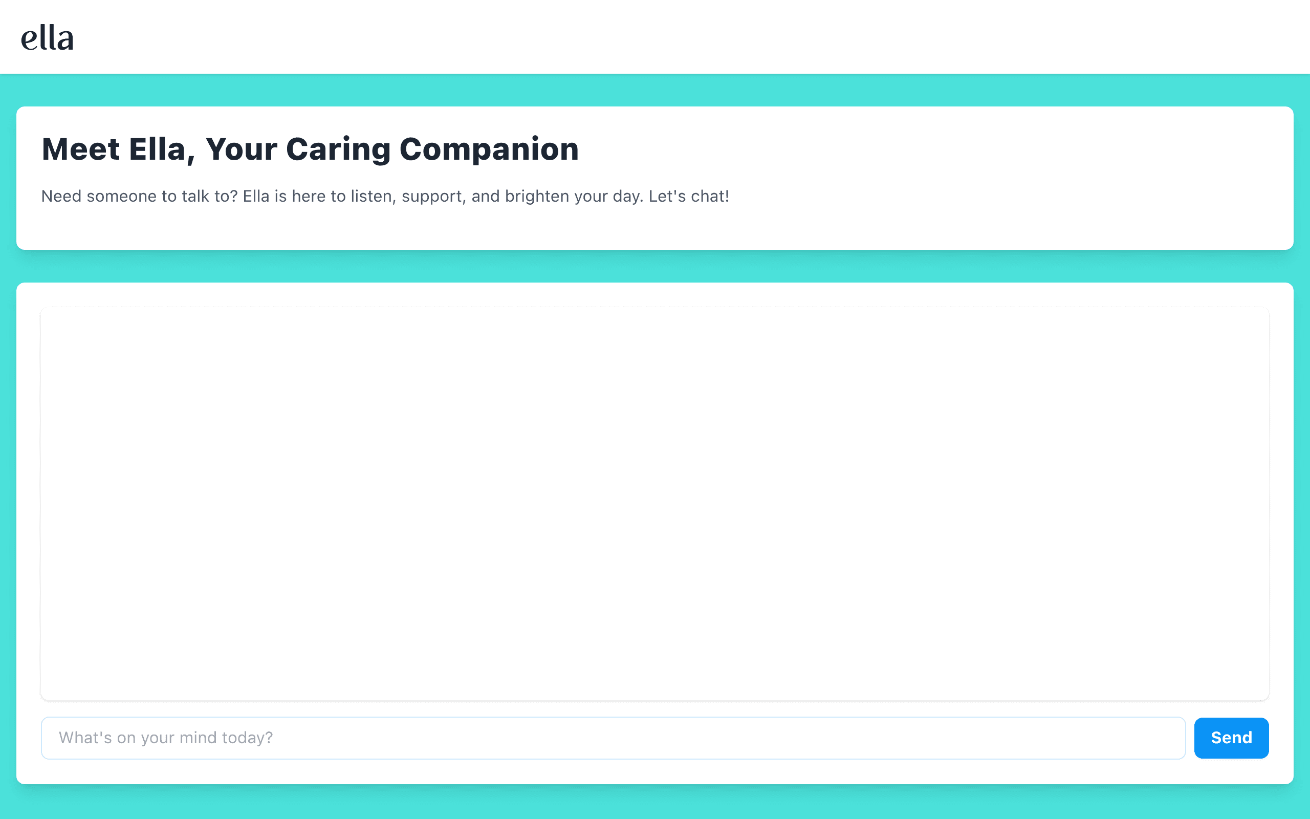
Task: Click the placeholder text in the message field
Action: click(x=166, y=738)
